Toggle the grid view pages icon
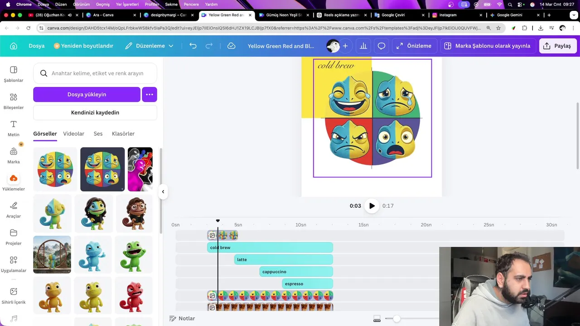 (377, 319)
